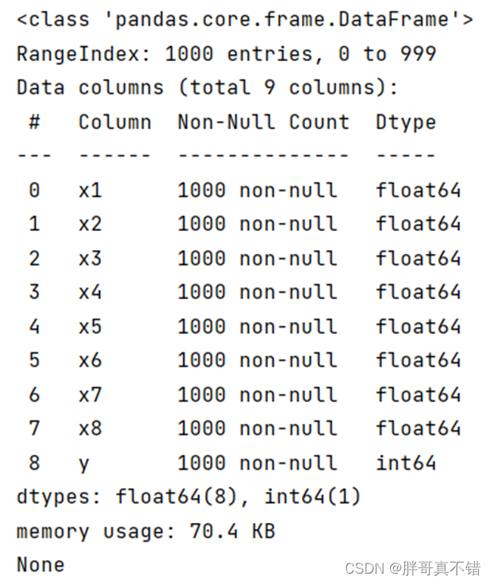Click the 'Data columns (total 9 columns)' text

[207, 88]
